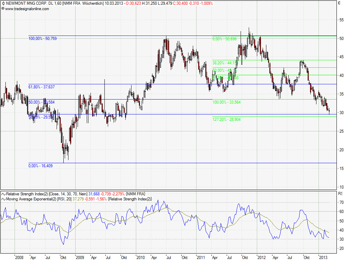Click the -1,009% change value

tap(206, 3)
